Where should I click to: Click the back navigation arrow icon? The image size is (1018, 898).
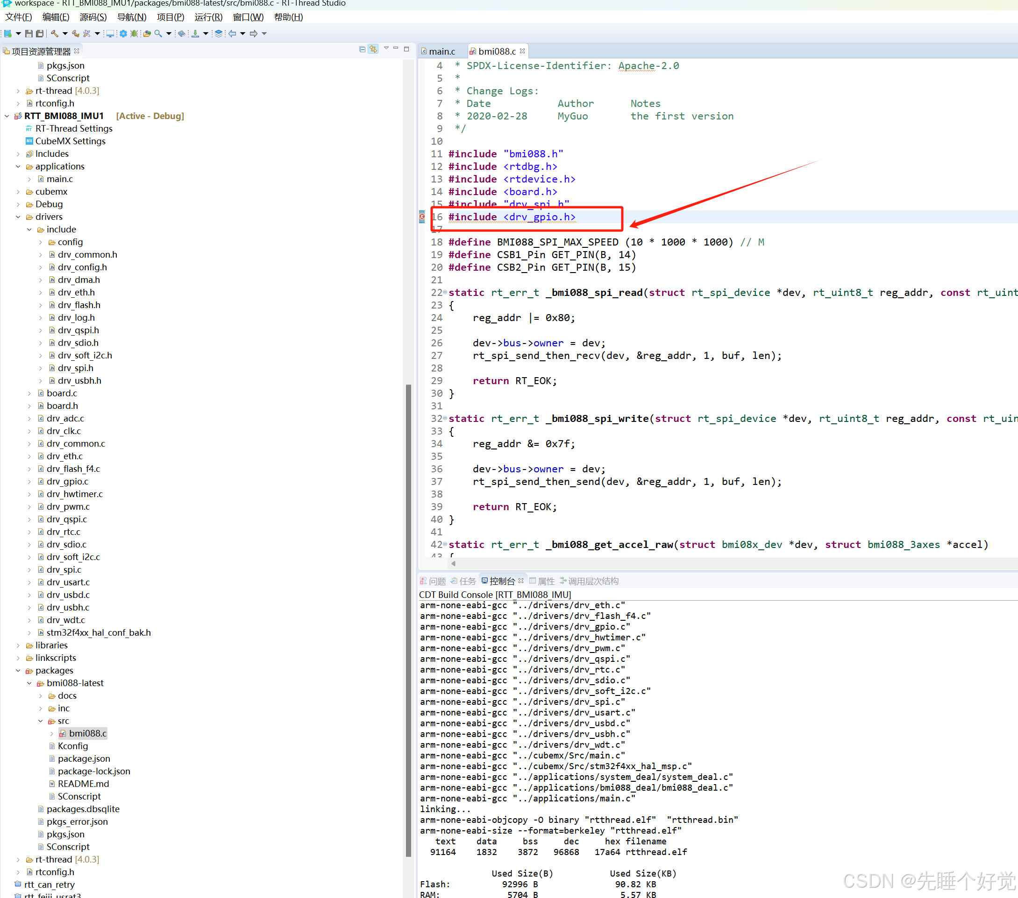[x=232, y=33]
